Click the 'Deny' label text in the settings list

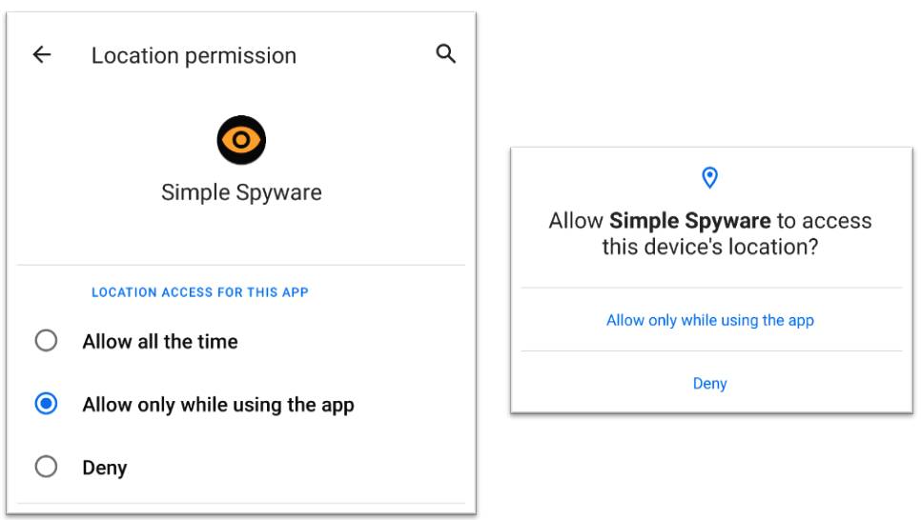point(105,468)
